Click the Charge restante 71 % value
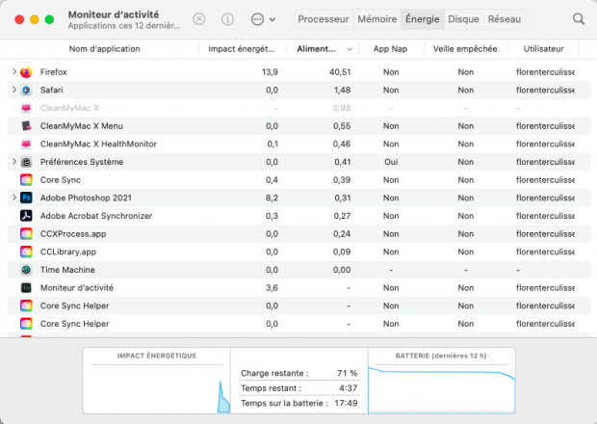This screenshot has height=424, width=597. coord(348,373)
